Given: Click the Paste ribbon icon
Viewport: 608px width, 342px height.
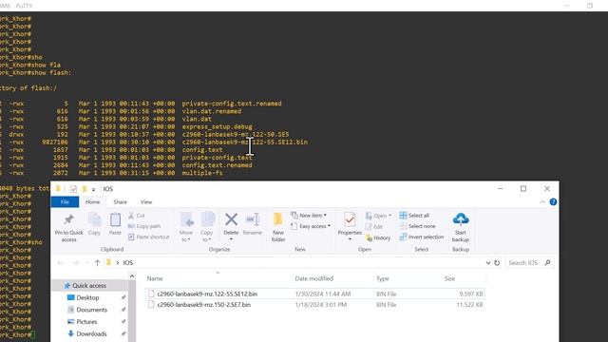Looking at the screenshot, I should [x=115, y=219].
